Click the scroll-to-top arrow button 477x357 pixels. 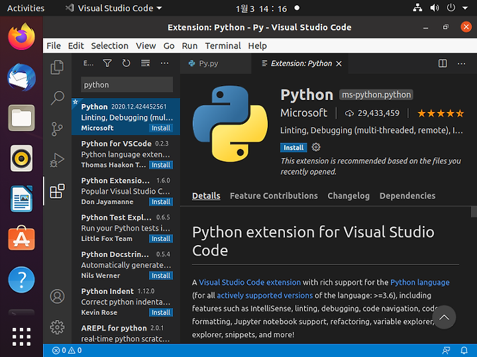(444, 317)
